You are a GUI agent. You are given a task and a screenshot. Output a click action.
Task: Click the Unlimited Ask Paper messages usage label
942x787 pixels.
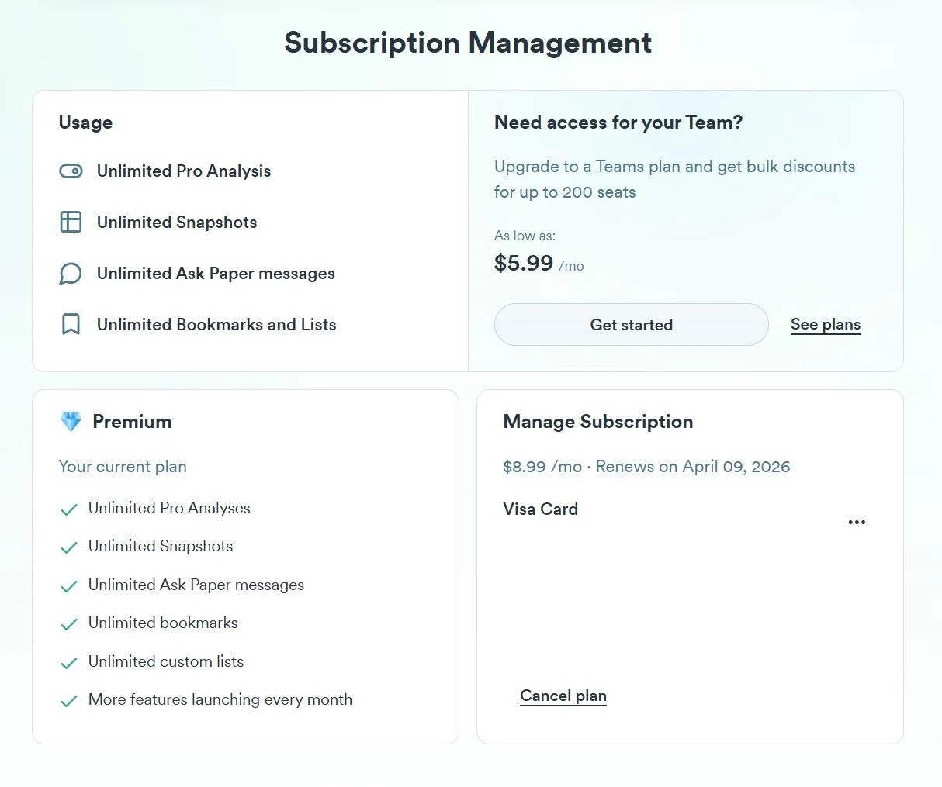click(216, 274)
